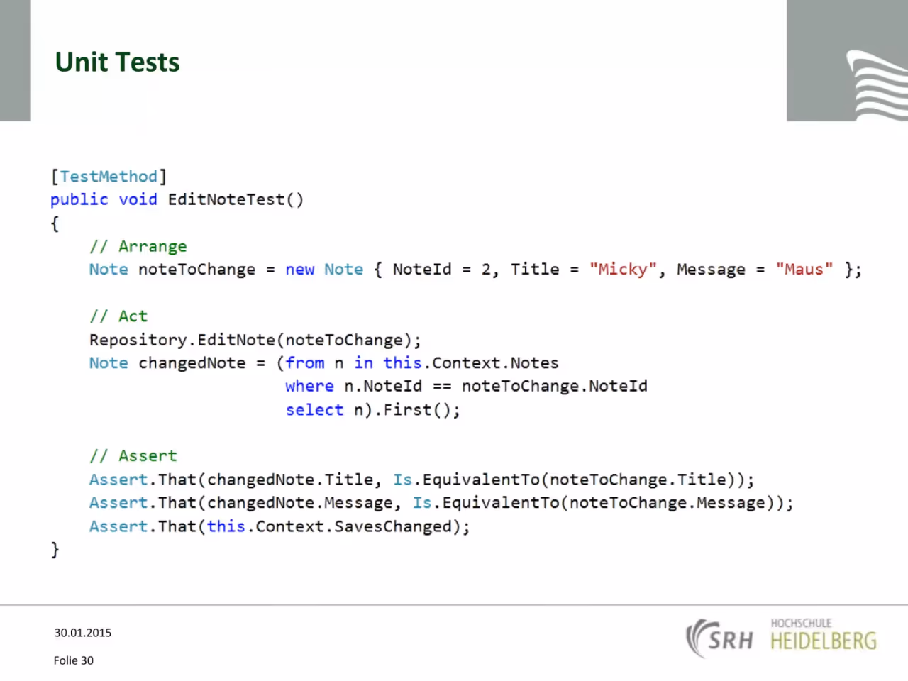908x681 pixels.
Task: Click the Folie 30 slide number
Action: coord(74,660)
